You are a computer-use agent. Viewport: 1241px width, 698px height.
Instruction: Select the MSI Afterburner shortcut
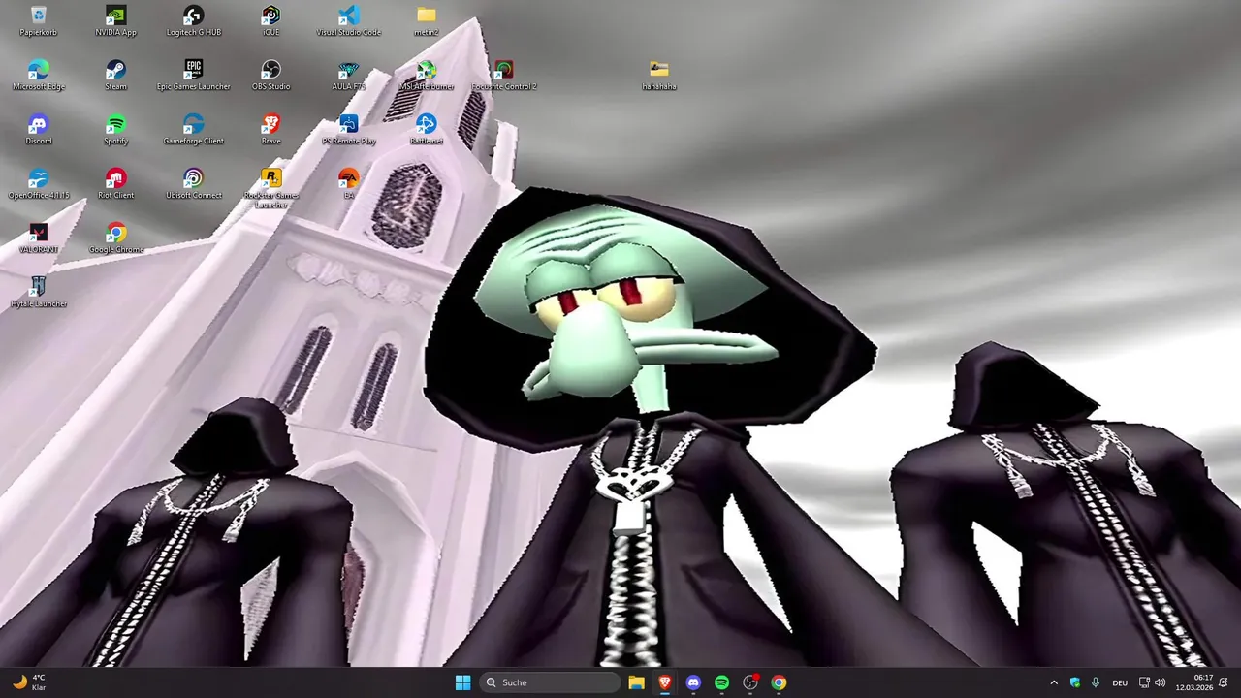point(426,76)
